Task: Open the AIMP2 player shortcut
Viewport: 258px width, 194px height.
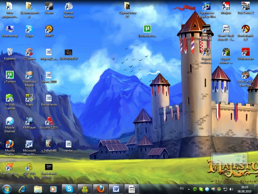Action: tap(49, 31)
